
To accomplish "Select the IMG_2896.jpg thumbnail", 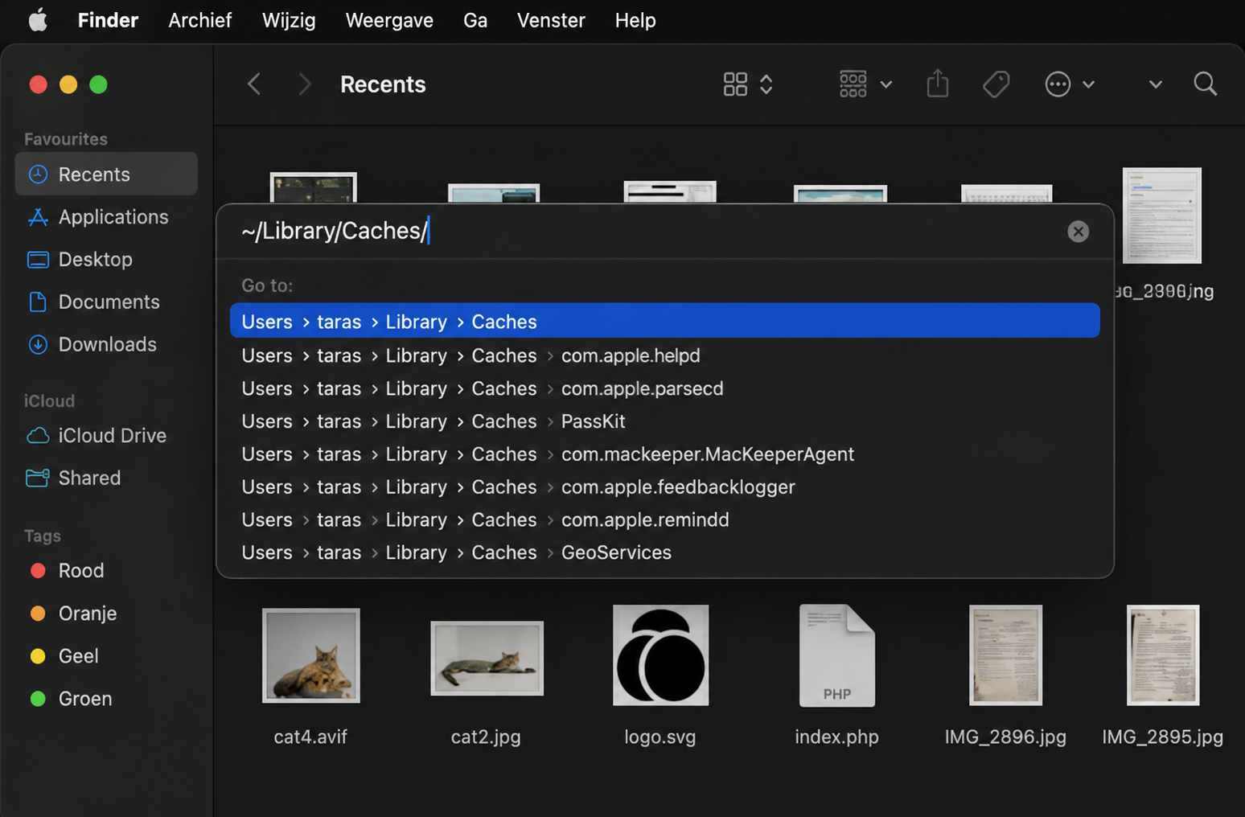I will tap(1005, 655).
